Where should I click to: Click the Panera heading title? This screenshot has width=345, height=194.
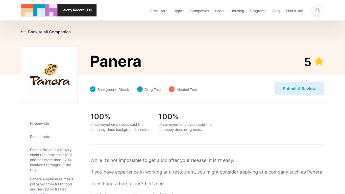pos(116,61)
